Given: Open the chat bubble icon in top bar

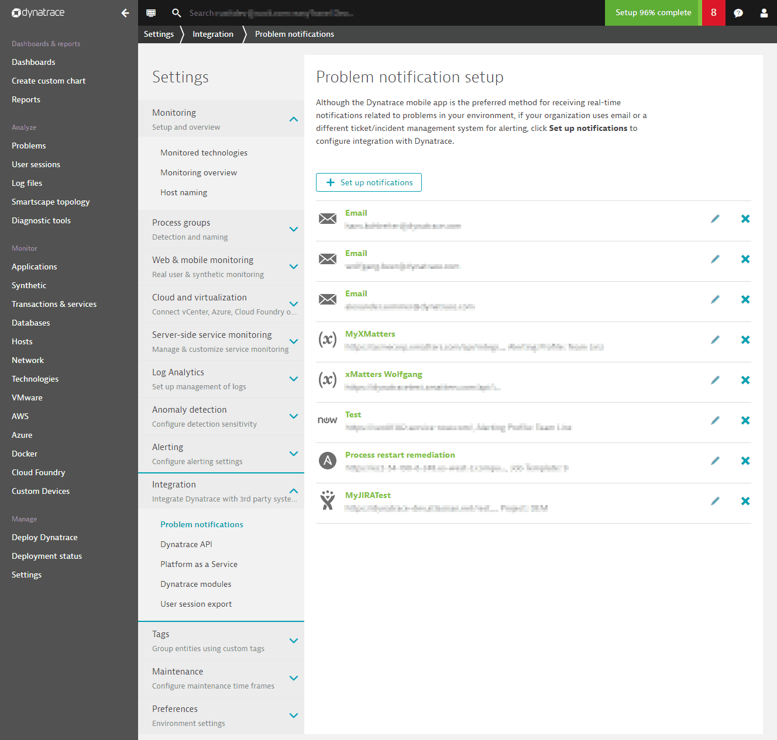Looking at the screenshot, I should [x=738, y=13].
